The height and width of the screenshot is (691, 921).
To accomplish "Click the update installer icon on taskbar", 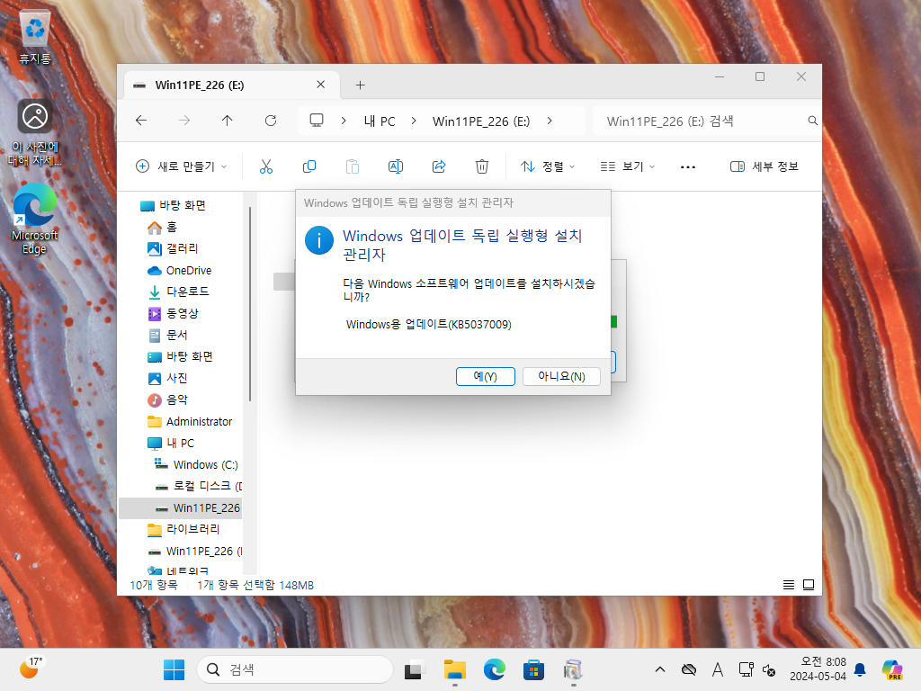I will (x=573, y=669).
